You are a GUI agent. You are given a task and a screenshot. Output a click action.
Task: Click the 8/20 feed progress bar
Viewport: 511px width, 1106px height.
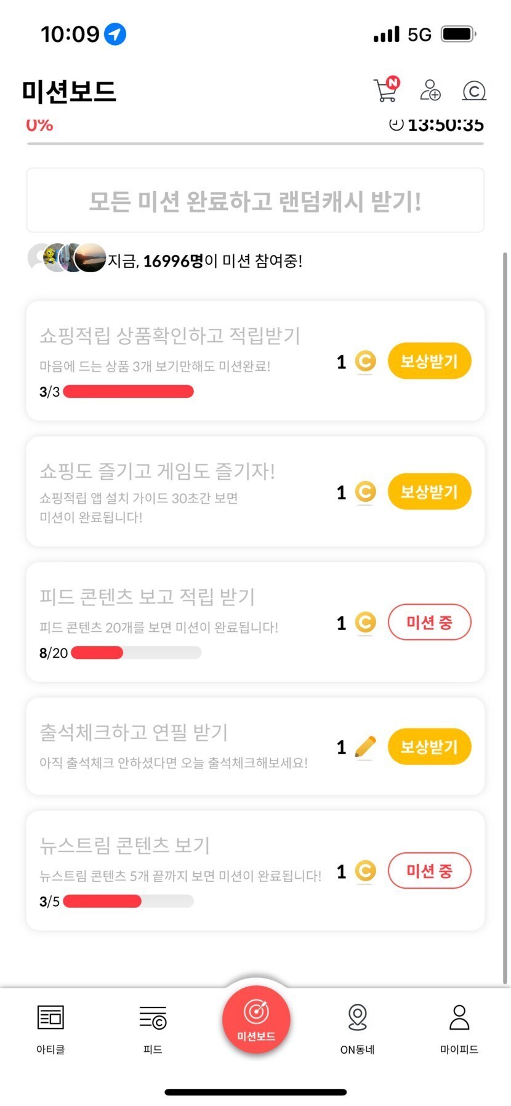point(136,653)
